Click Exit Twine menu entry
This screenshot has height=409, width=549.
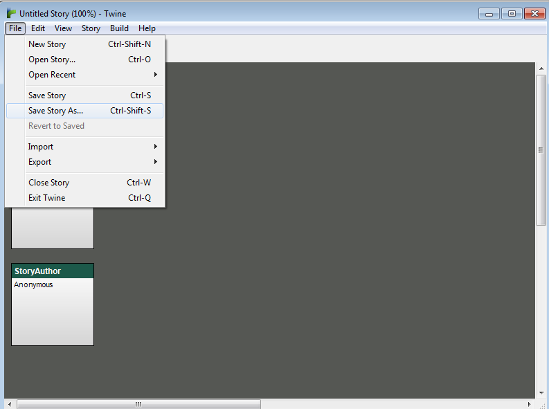(46, 198)
